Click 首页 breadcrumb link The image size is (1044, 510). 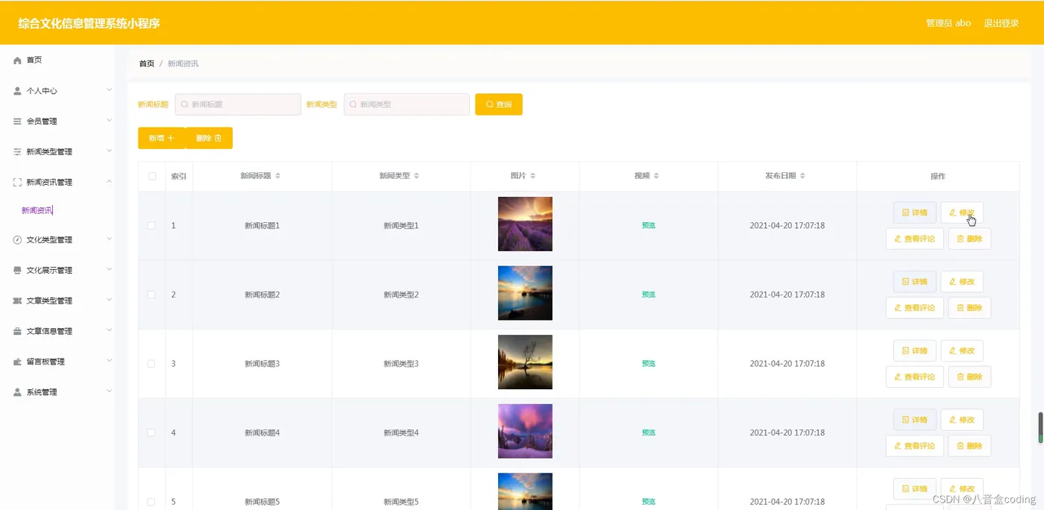click(x=147, y=64)
